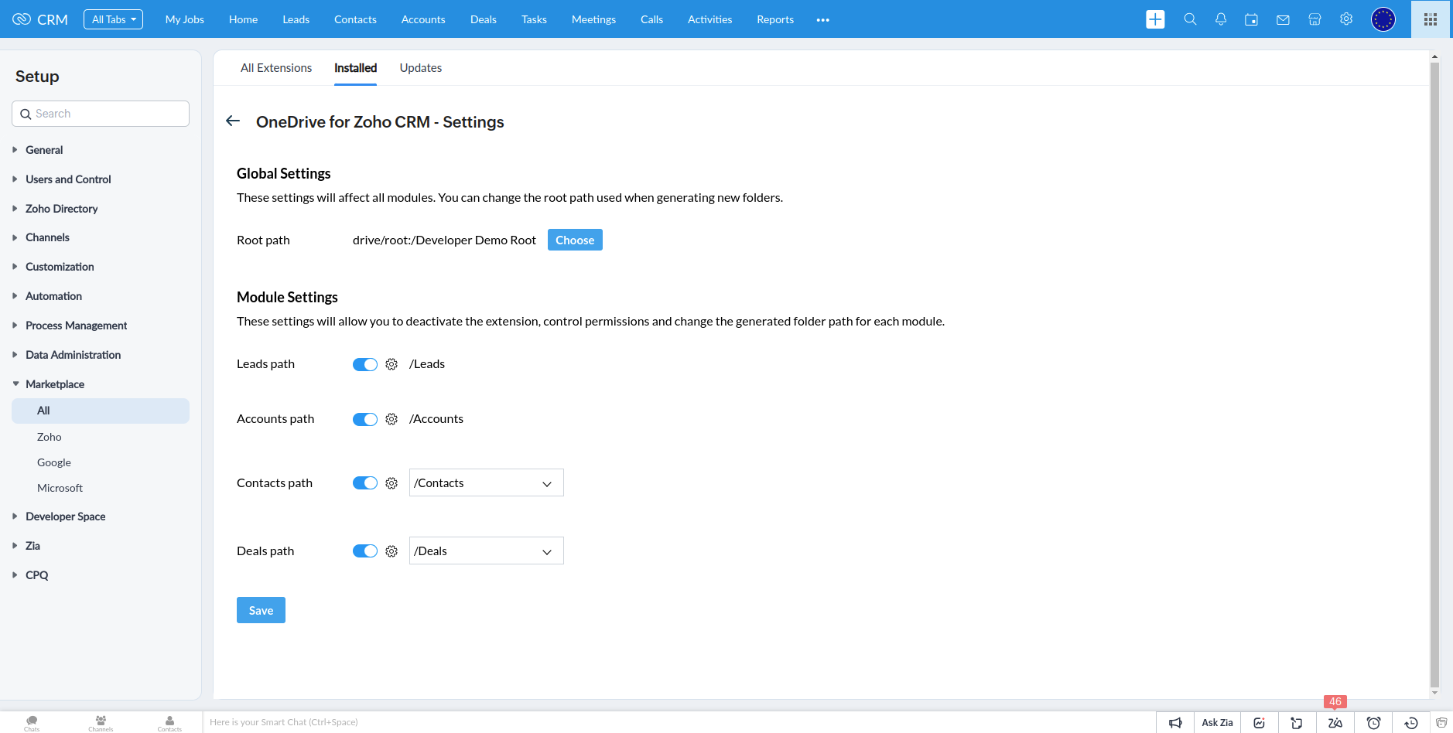Open the marketplace store icon

1315,19
